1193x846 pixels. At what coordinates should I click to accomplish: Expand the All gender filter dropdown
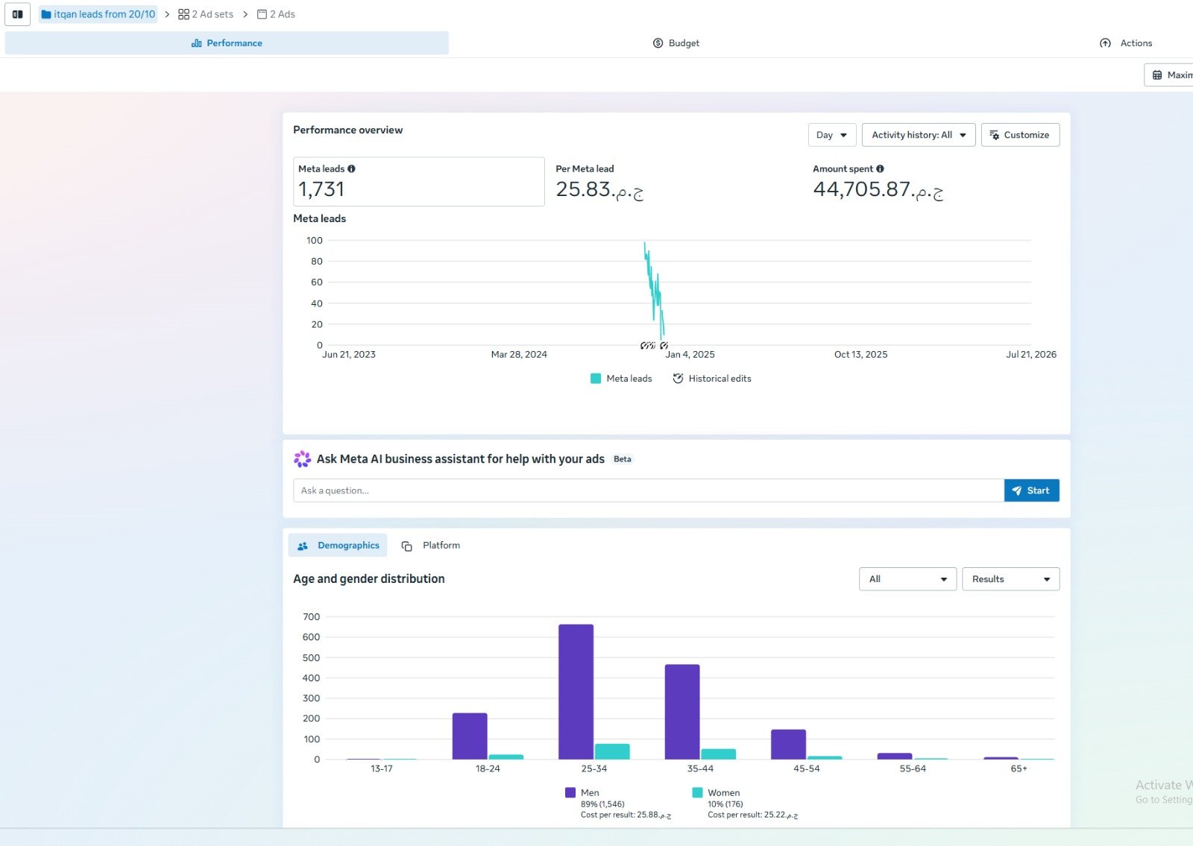pos(907,579)
